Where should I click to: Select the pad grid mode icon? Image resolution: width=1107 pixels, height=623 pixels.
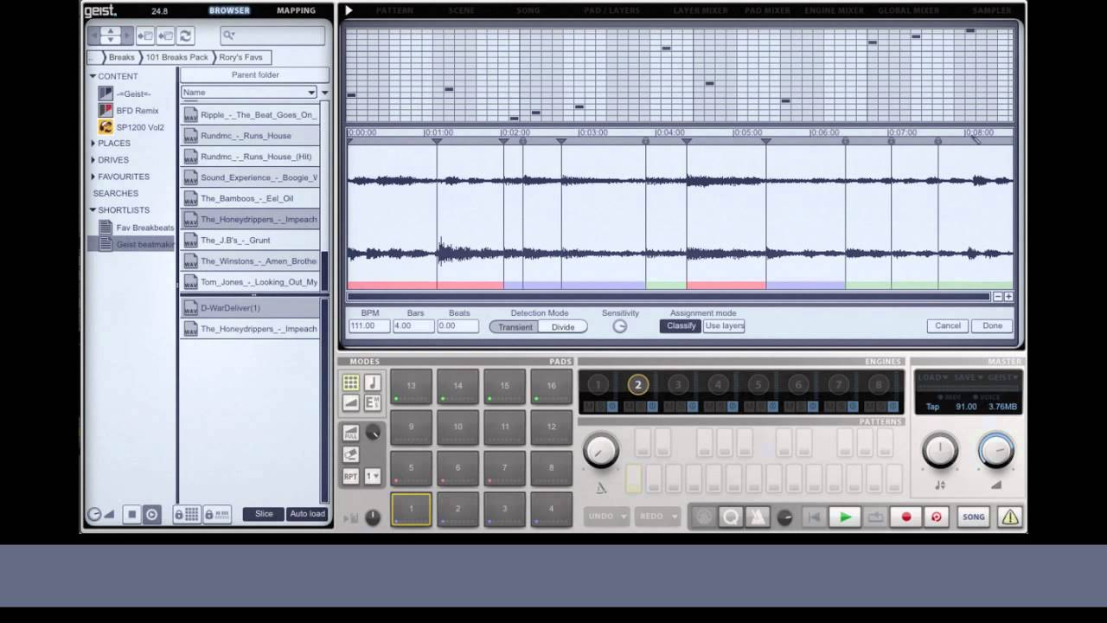pos(351,382)
